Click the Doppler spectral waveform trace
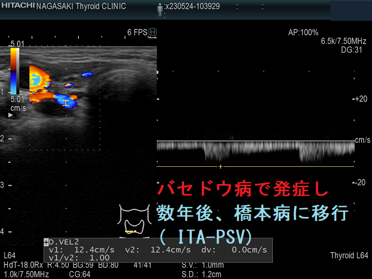This screenshot has height=279, width=372. [x=255, y=149]
